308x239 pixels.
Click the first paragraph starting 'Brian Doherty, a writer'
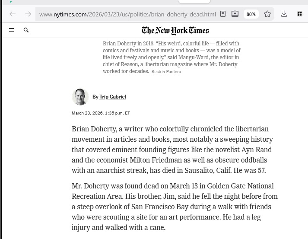point(173,150)
